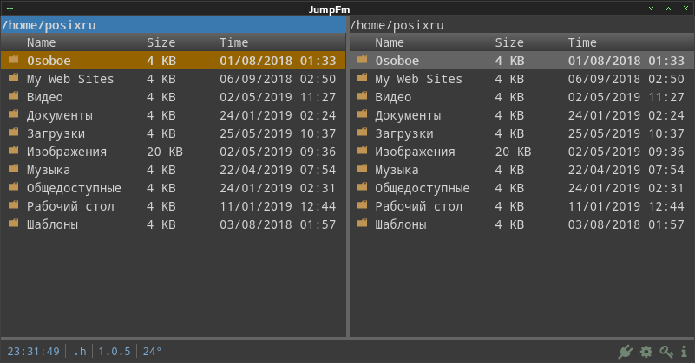Click Видео folder icon in left panel
This screenshot has width=695, height=363.
click(x=14, y=95)
